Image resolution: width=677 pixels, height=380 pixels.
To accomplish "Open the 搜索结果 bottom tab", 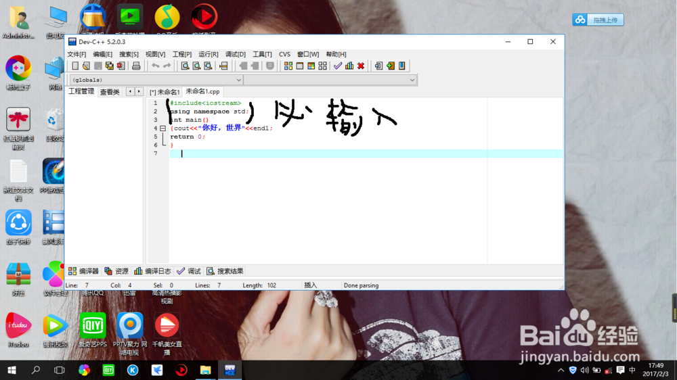I will pyautogui.click(x=225, y=271).
